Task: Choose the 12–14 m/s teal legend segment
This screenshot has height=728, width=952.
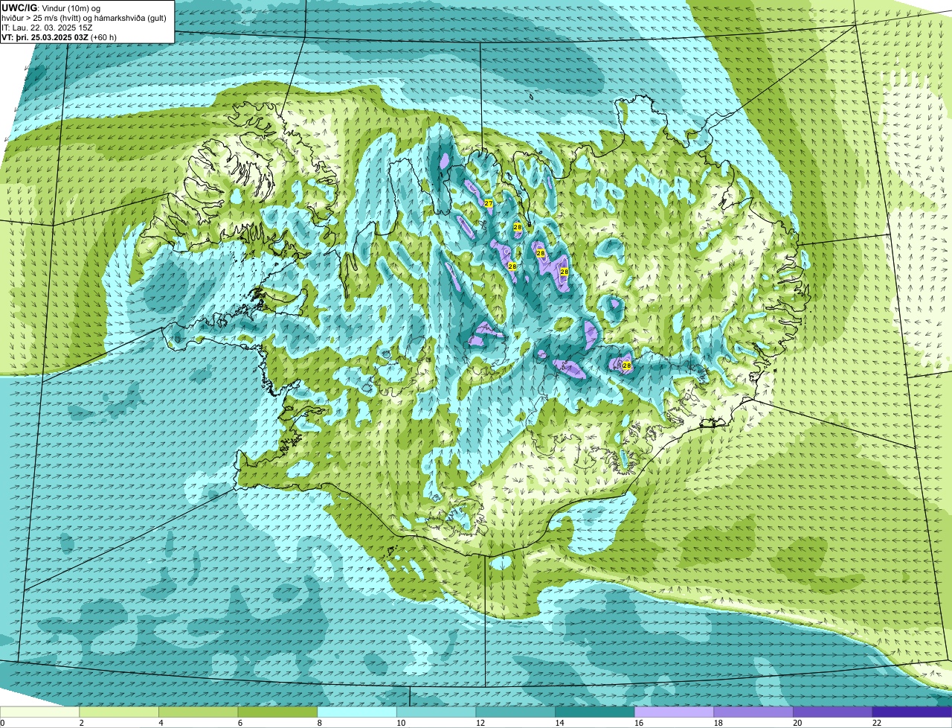Action: click(x=515, y=712)
